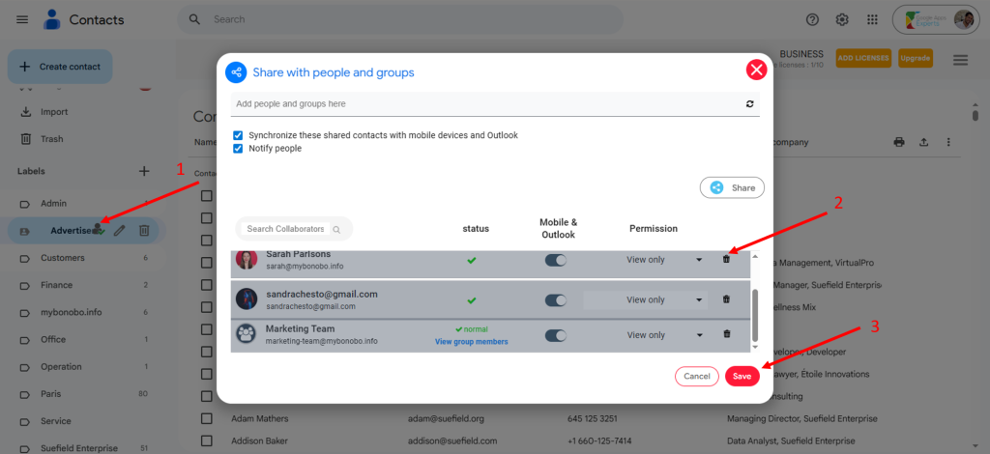Open permission dropdown for Sarah Parsons
The height and width of the screenshot is (454, 990).
[699, 260]
